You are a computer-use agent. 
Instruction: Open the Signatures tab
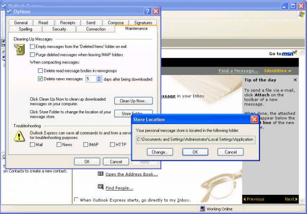tap(143, 23)
